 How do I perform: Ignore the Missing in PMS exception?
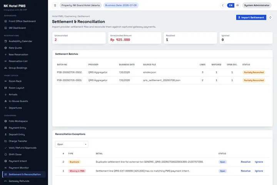point(259,171)
